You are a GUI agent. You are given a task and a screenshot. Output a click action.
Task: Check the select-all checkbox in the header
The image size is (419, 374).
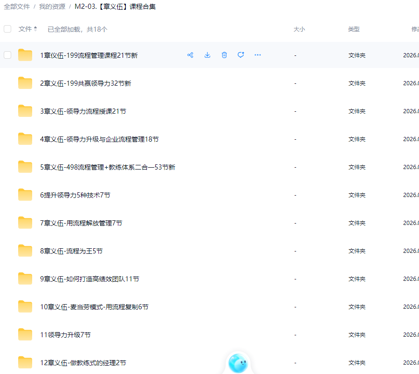[7, 28]
